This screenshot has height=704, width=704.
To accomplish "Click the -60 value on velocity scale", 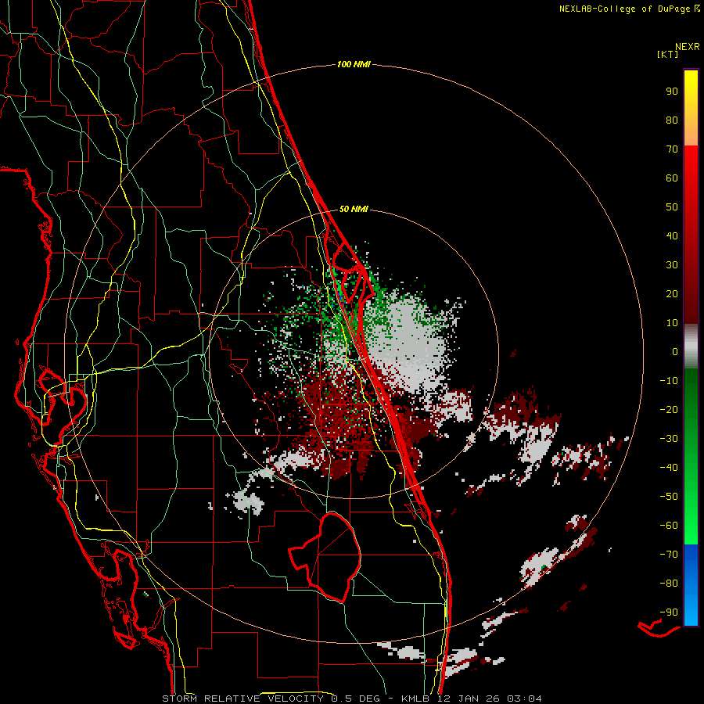I will coord(669,526).
